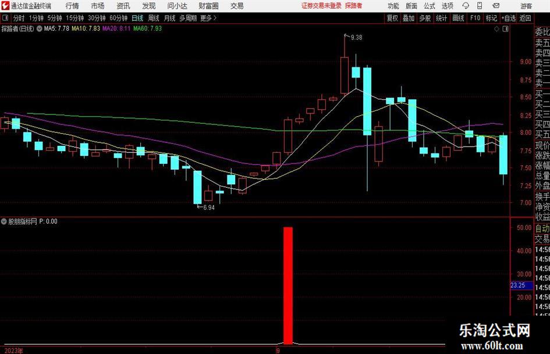Image resolution: width=550 pixels, height=354 pixels.
Task: Click the 2023年 date axis label
Action: [x=14, y=351]
